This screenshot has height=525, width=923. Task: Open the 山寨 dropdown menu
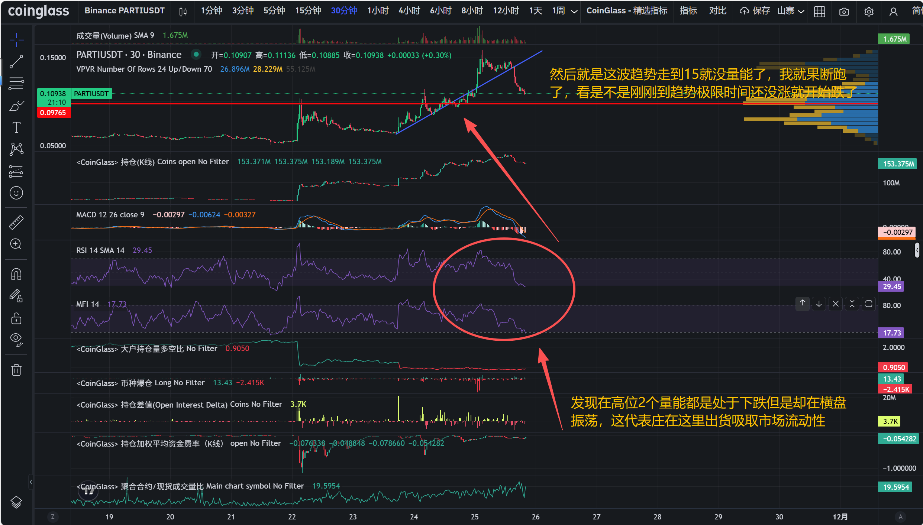click(x=791, y=11)
